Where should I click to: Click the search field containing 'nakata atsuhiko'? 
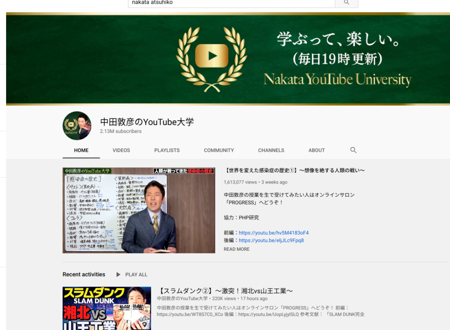click(x=232, y=3)
